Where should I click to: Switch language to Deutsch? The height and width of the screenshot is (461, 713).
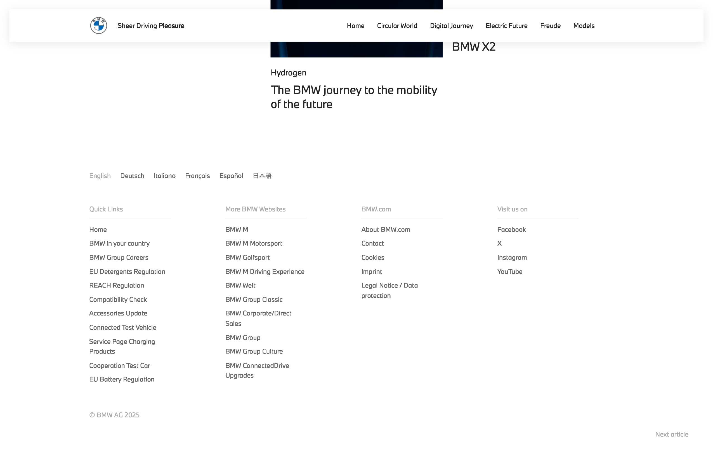(132, 176)
